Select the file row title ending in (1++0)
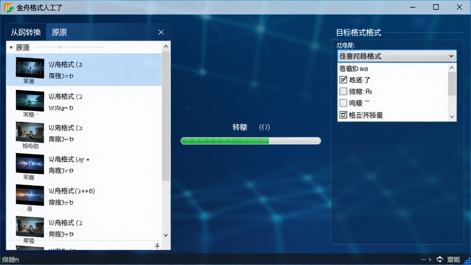The height and width of the screenshot is (265, 471). (71, 191)
